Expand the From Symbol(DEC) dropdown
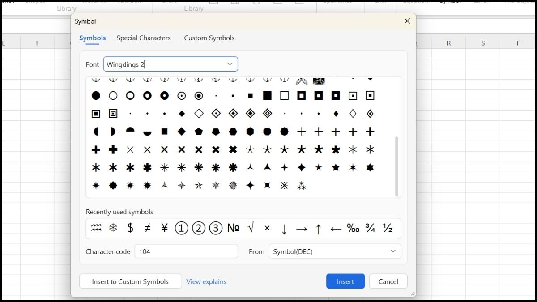537x302 pixels. click(x=392, y=251)
